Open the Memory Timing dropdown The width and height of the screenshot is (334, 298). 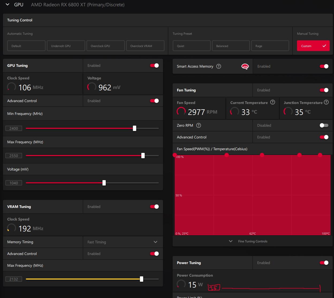tap(123, 242)
